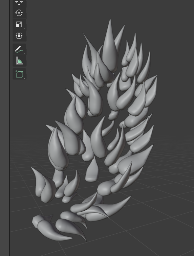Image resolution: width=194 pixels, height=256 pixels.
Task: Select the Add Cube tool
Action: [19, 74]
